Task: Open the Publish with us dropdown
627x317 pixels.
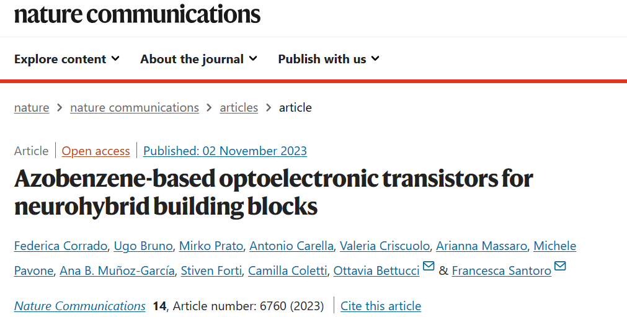Action: pos(329,59)
